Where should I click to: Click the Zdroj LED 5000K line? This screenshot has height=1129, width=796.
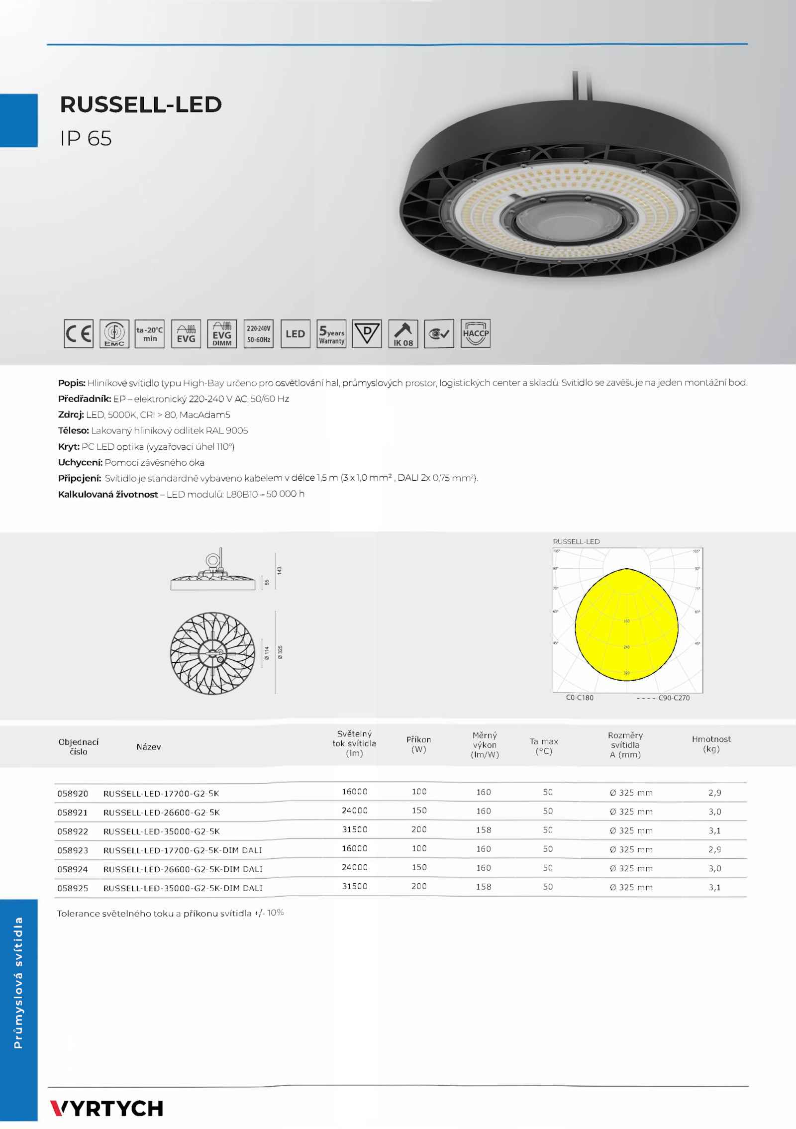pos(144,414)
